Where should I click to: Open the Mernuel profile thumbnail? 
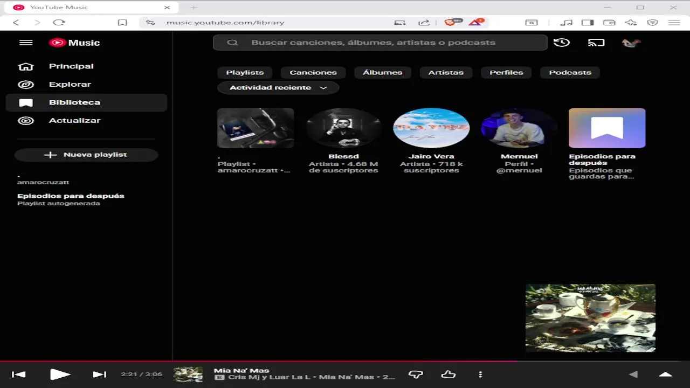tap(519, 128)
